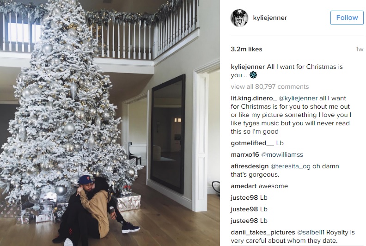Open gotmelifted__ commenter profile
The height and width of the screenshot is (246, 366).
tap(252, 143)
